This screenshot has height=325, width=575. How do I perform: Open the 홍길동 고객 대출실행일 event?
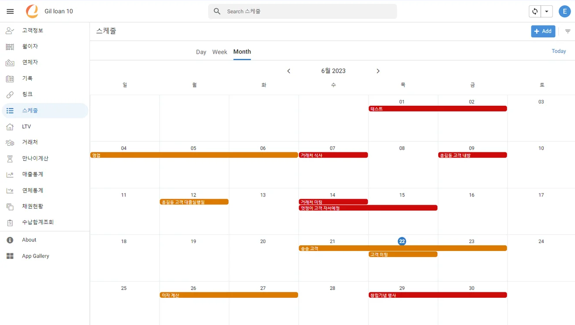(194, 202)
